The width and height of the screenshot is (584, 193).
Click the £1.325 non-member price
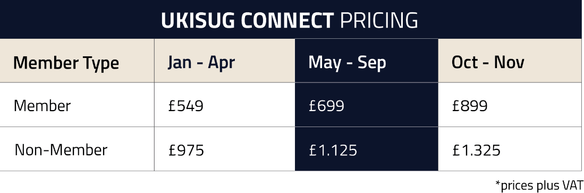(x=476, y=150)
